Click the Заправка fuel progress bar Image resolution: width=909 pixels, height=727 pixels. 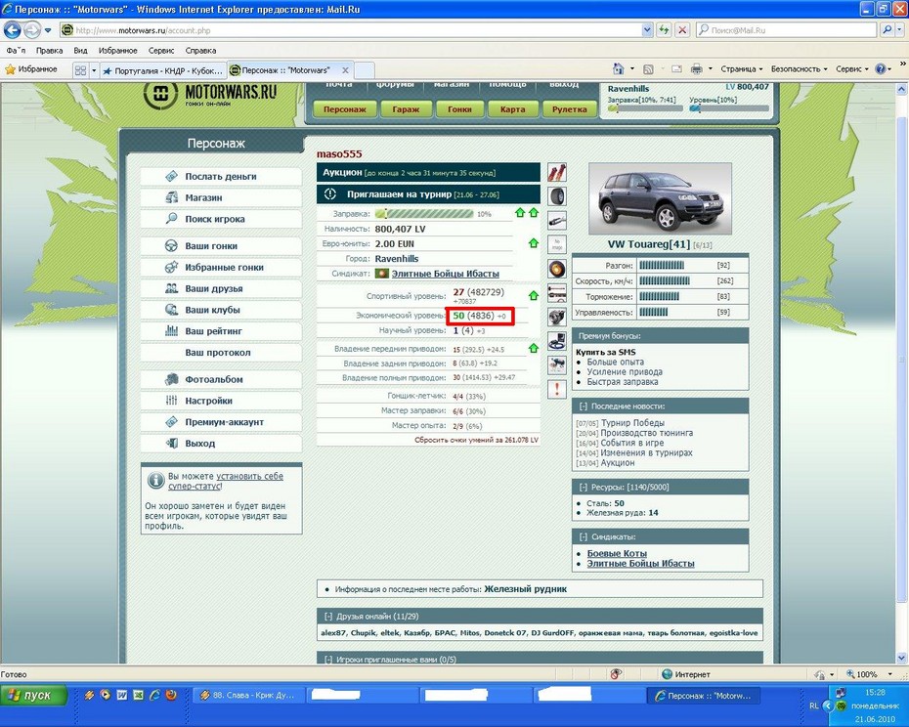(424, 213)
